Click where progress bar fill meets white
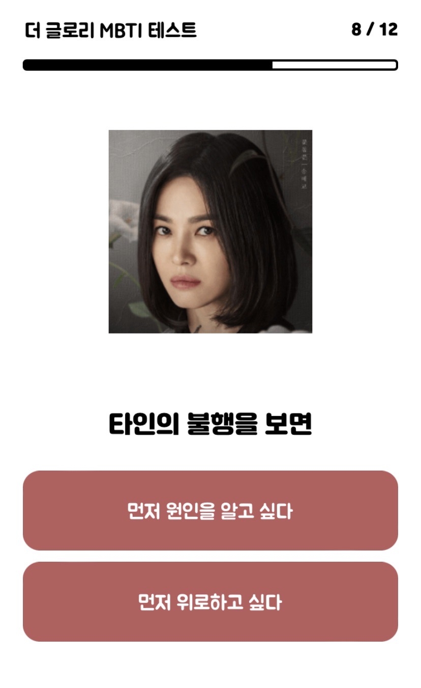Screen dimensions: 421x688 273,65
